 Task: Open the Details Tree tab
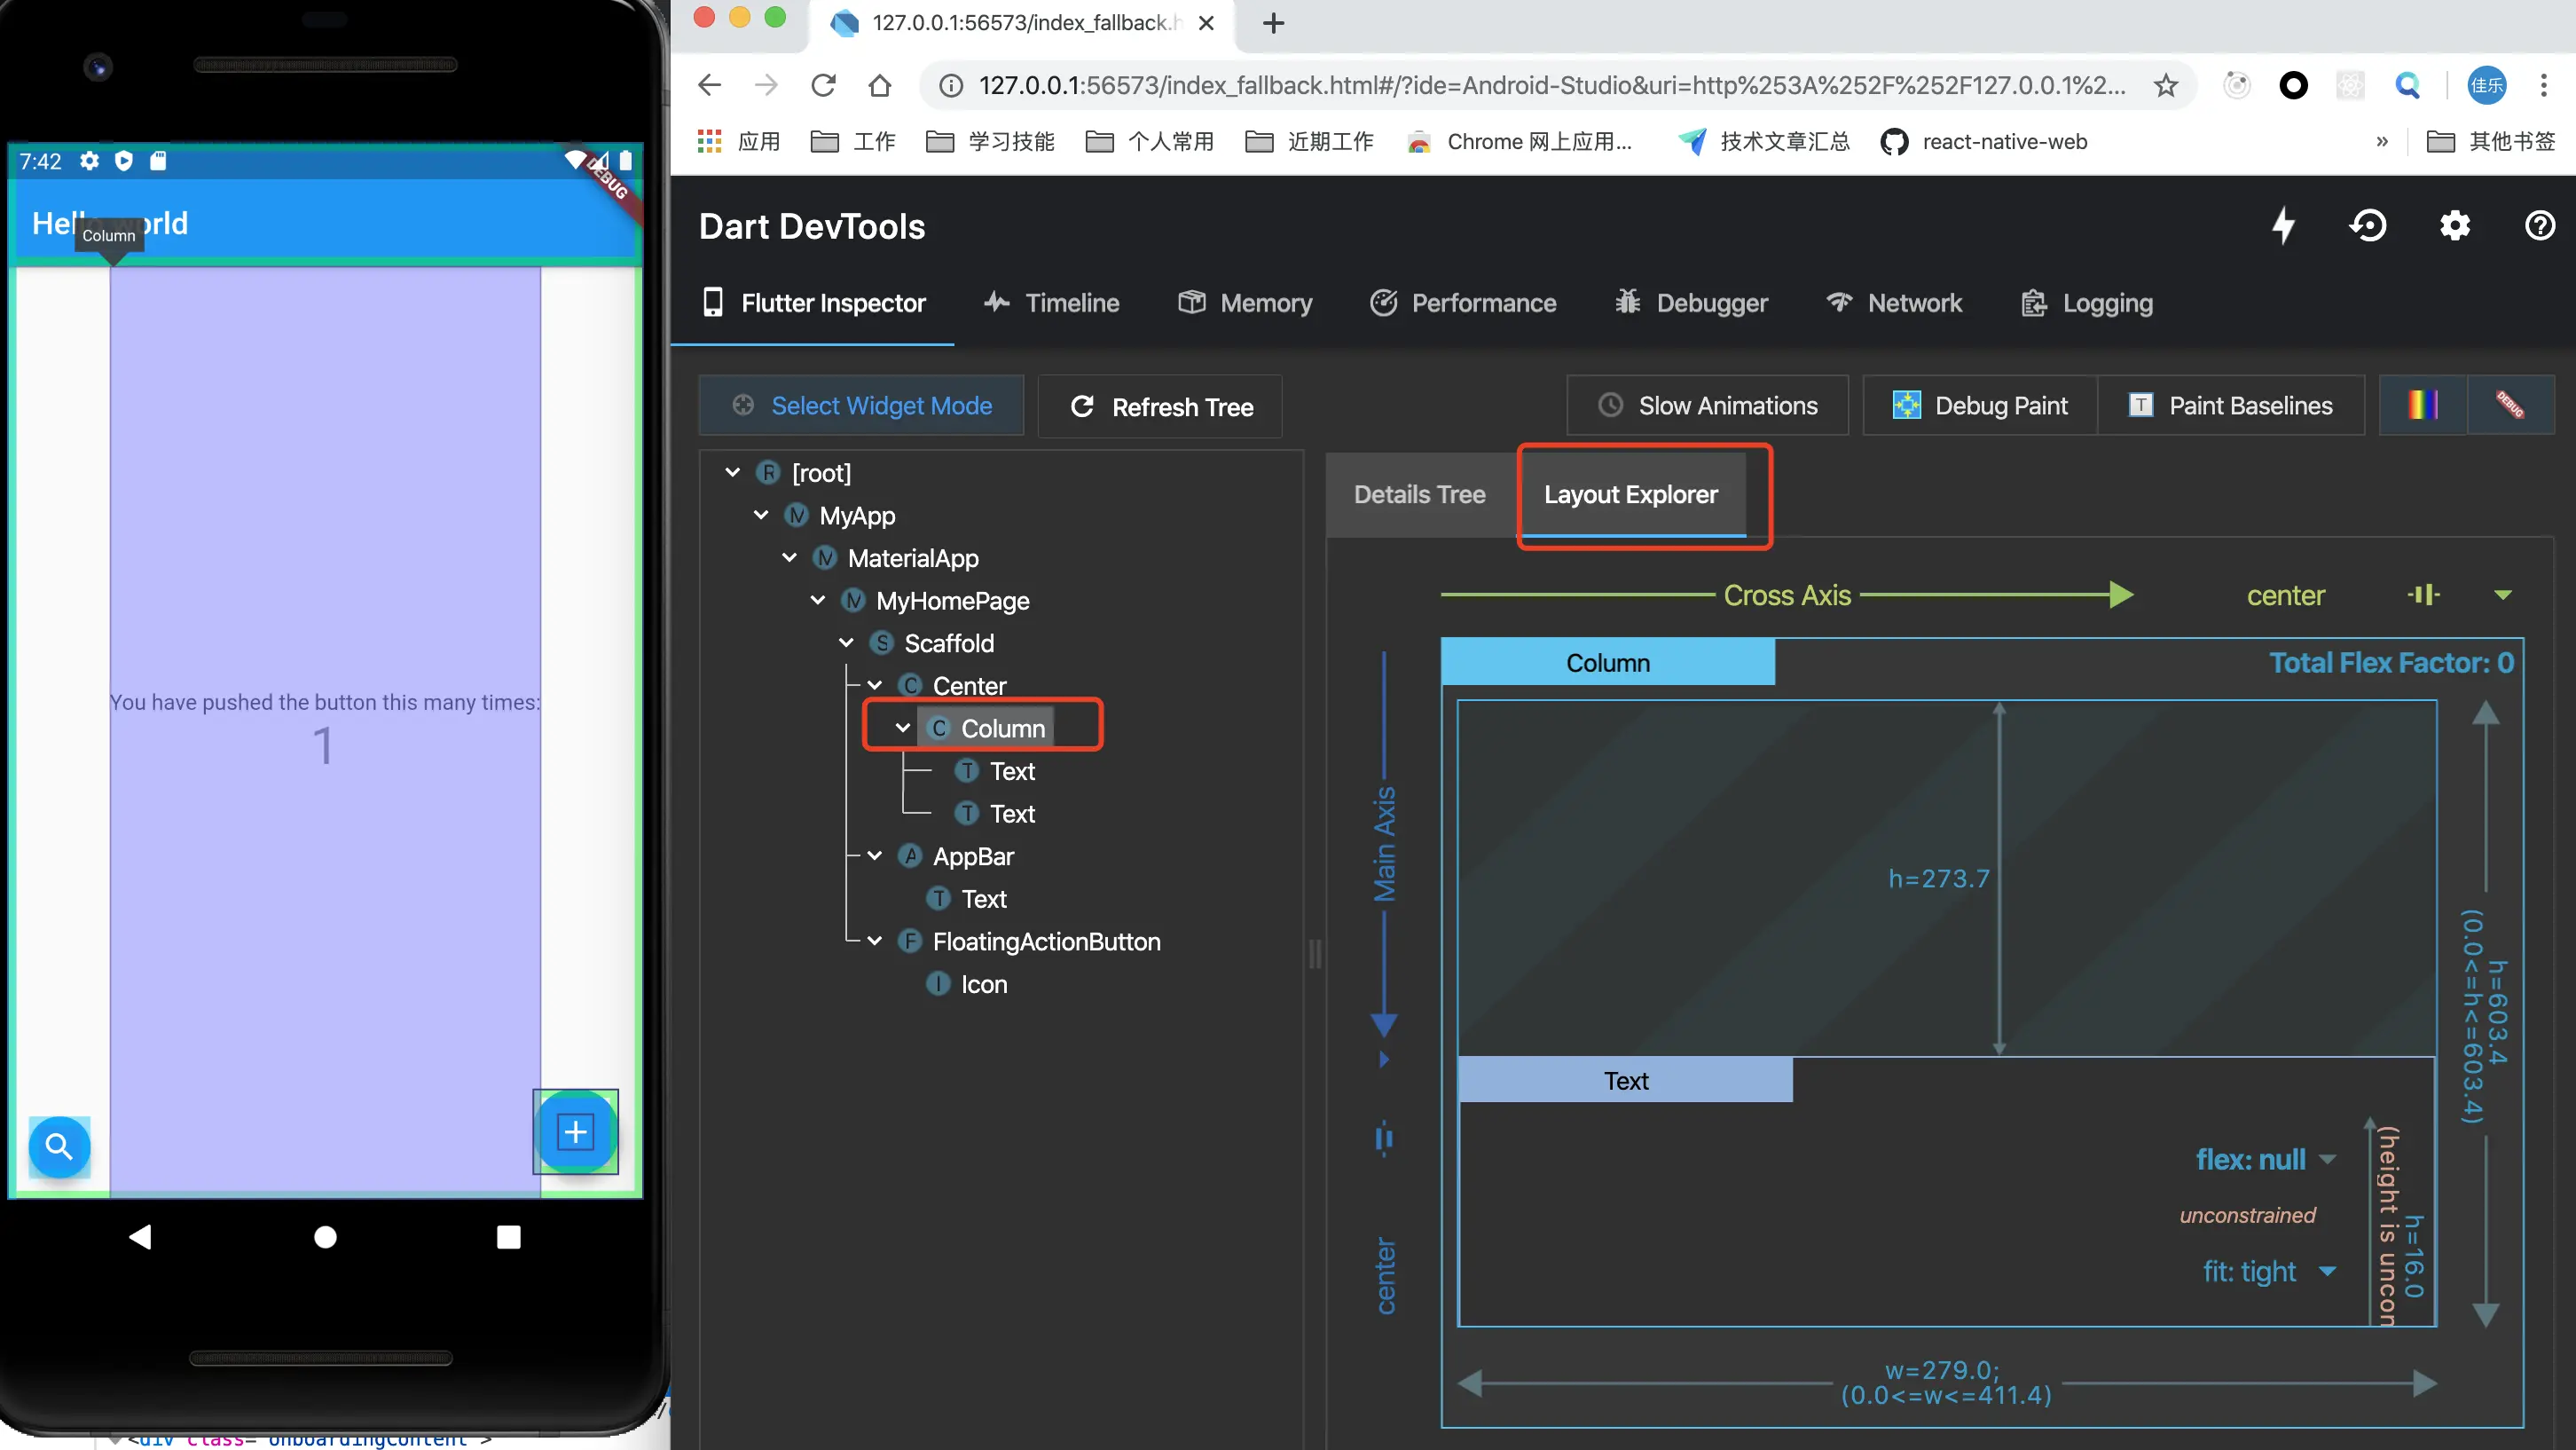tap(1419, 494)
